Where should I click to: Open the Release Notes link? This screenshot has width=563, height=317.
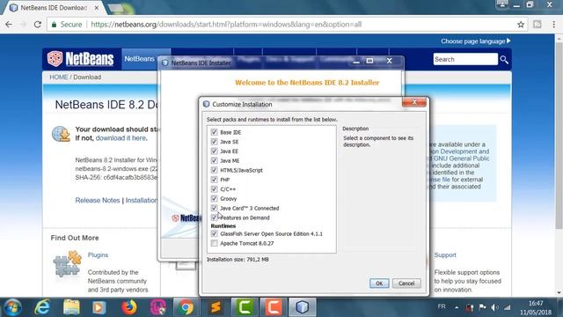click(x=98, y=200)
